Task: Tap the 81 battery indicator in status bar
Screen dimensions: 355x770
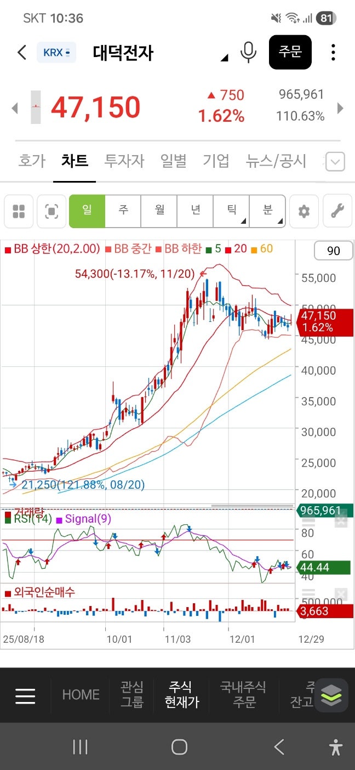Action: pos(326,18)
